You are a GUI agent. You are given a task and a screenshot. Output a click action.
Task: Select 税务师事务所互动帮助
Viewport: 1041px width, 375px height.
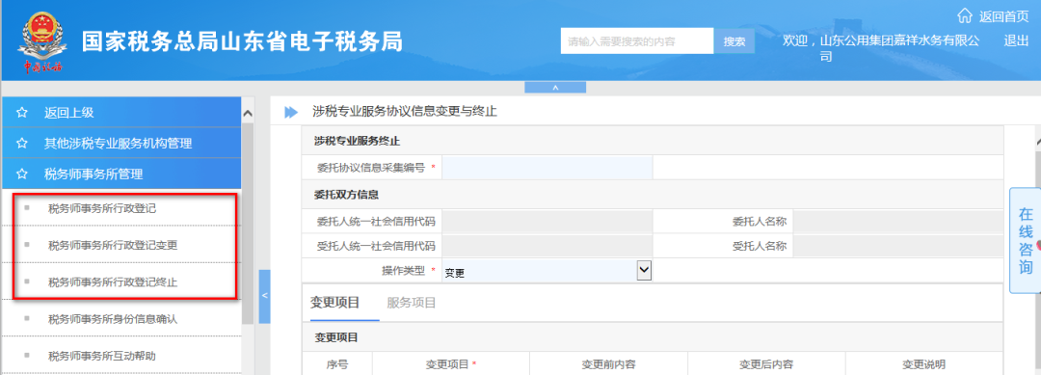click(102, 356)
